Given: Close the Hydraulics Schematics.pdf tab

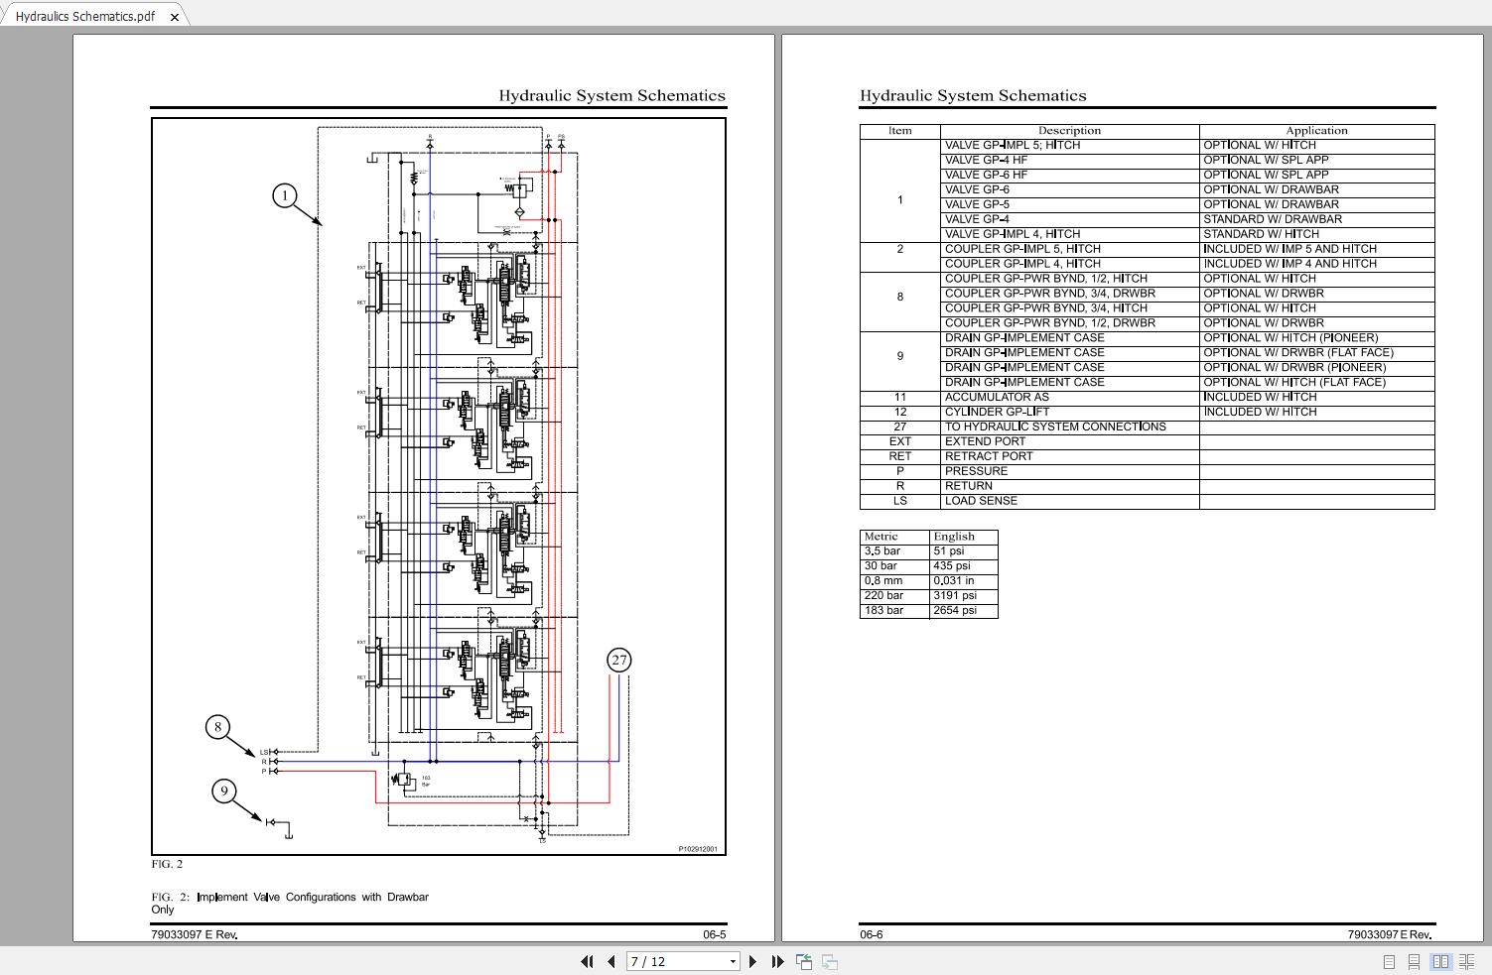Looking at the screenshot, I should click(175, 17).
